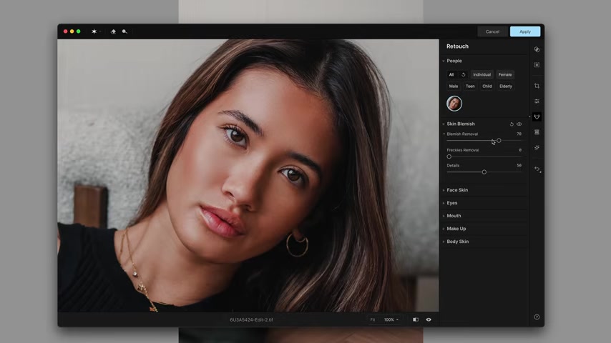
Task: Click the Freckles Removal slider handle
Action: [x=449, y=156]
